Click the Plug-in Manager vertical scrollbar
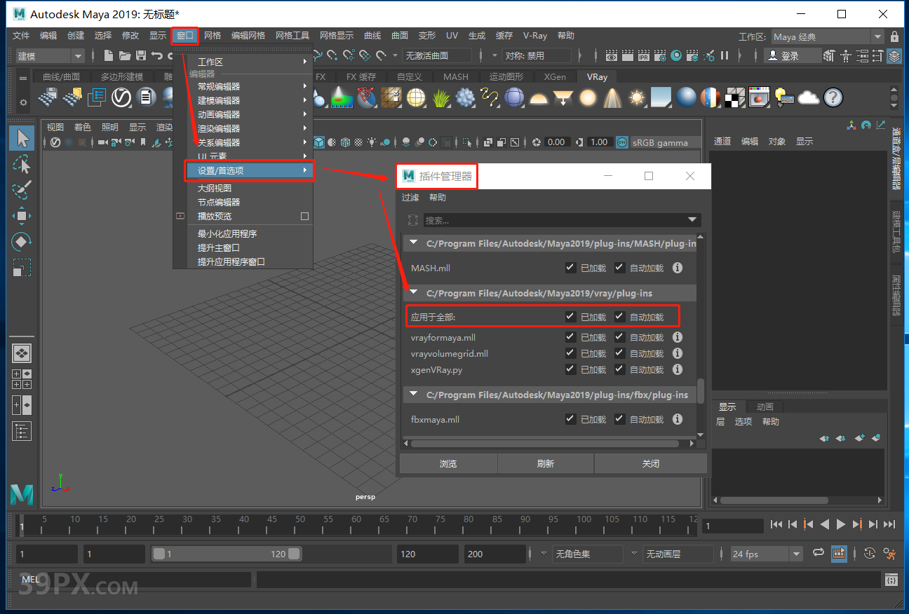Screen dimensions: 909x614 tap(701, 391)
